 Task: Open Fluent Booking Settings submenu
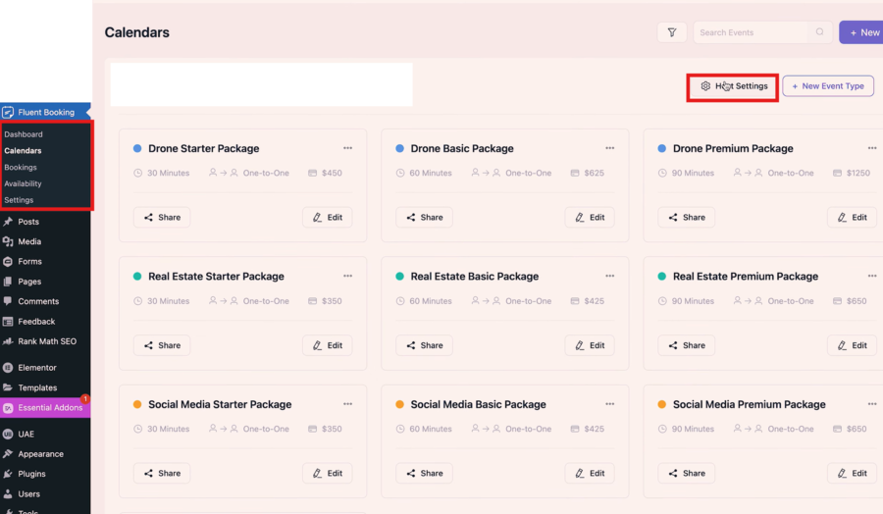pos(19,200)
